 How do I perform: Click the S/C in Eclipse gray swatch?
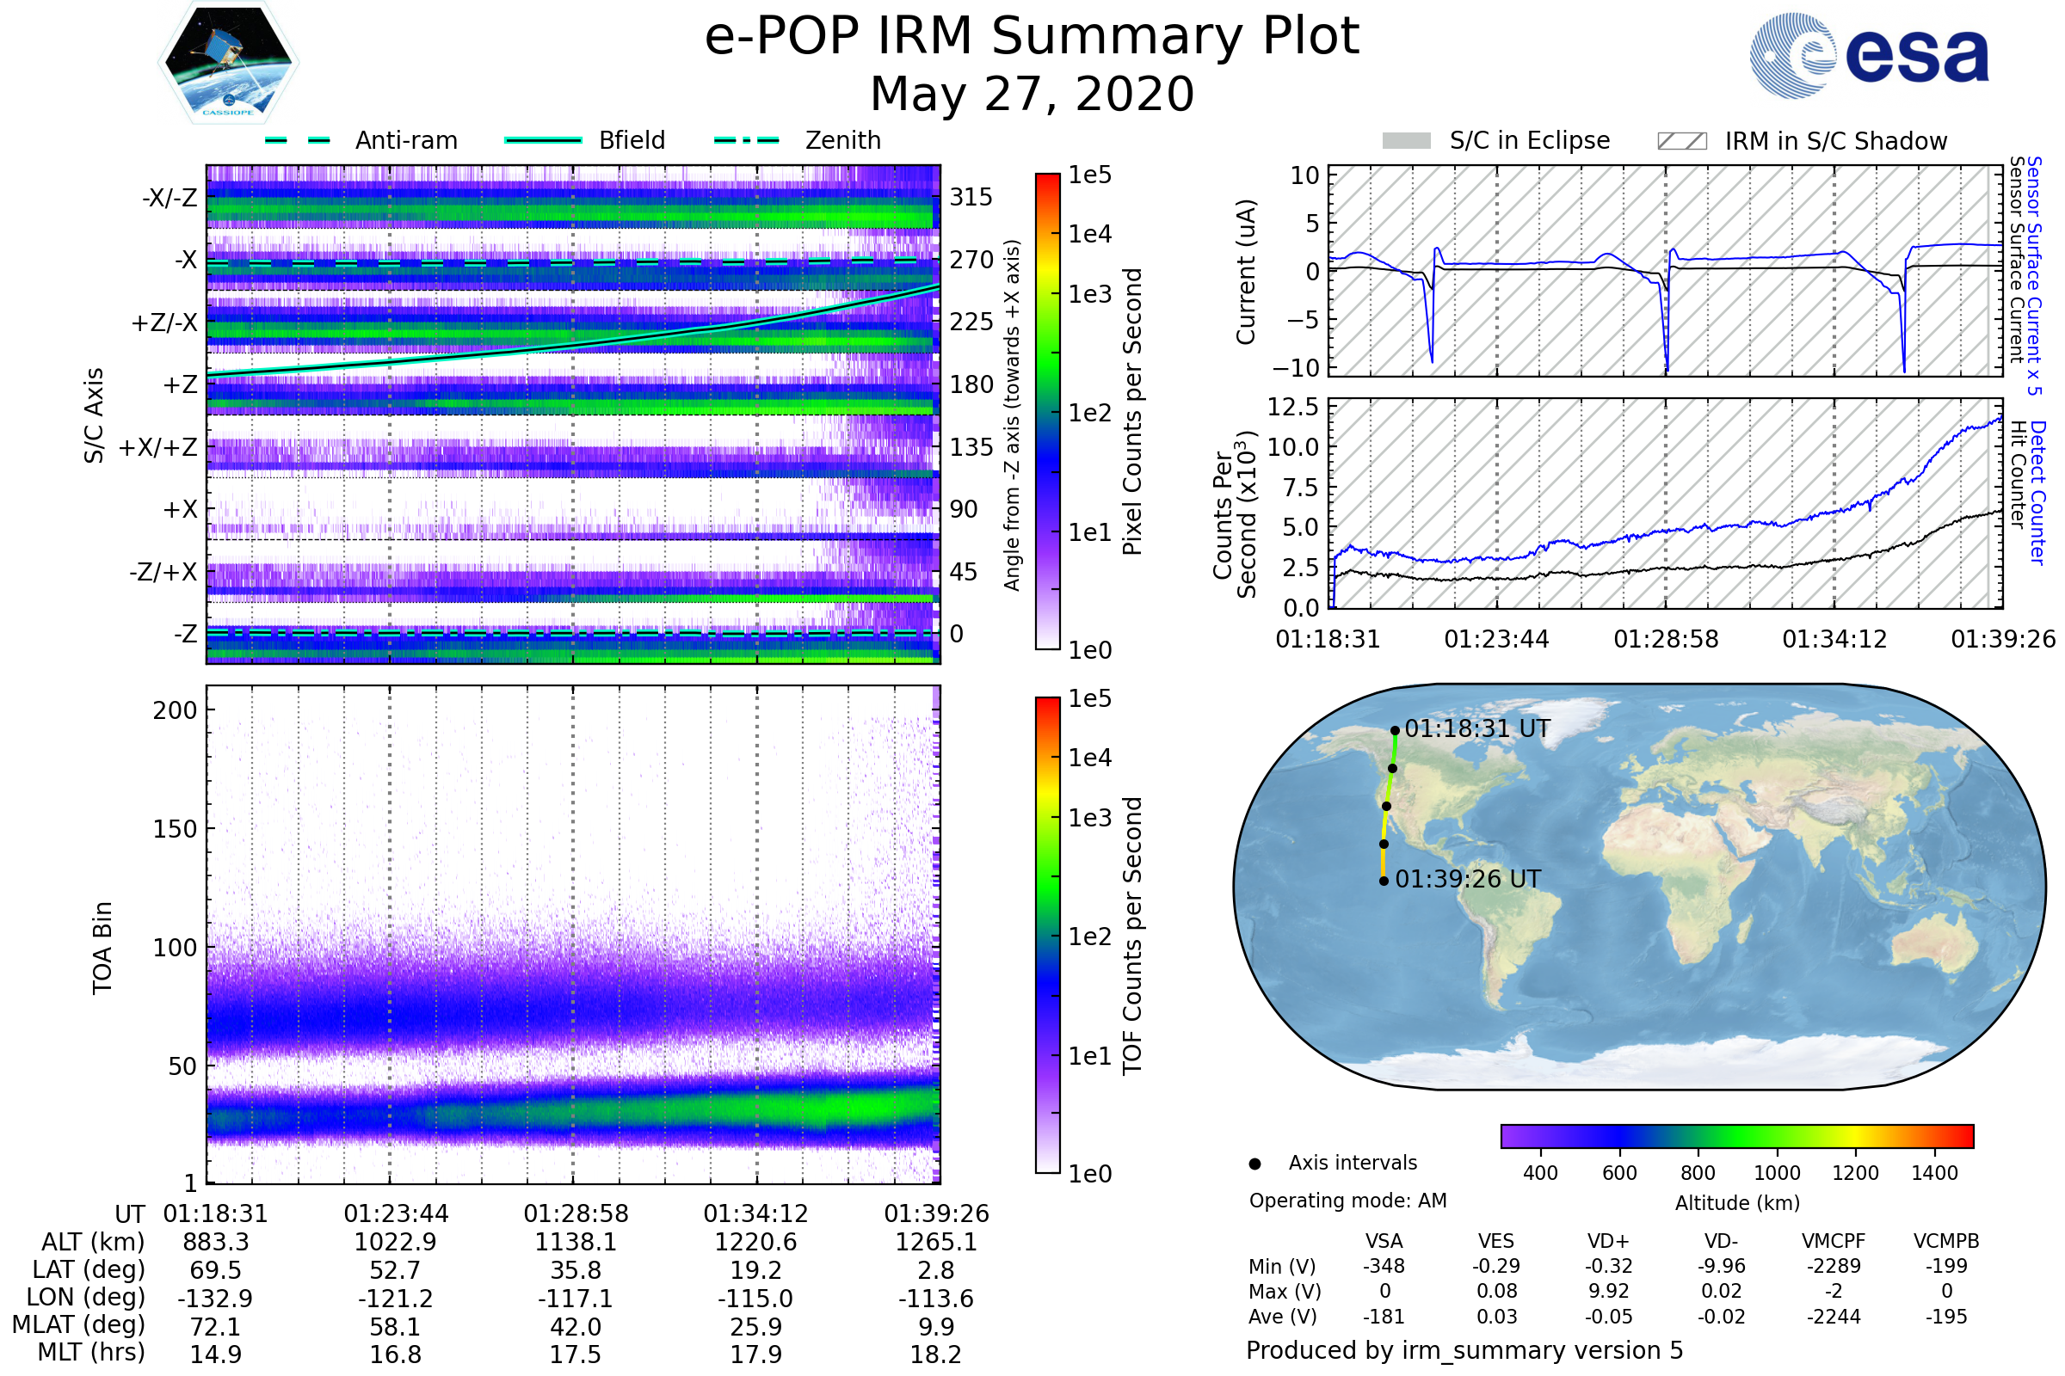pos(1406,141)
